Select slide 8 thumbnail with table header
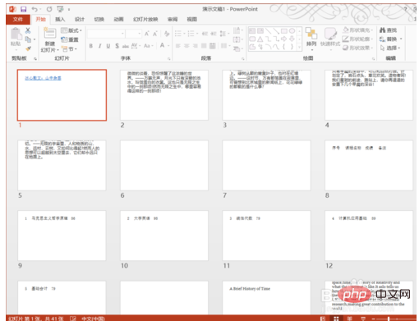 tap(369, 165)
